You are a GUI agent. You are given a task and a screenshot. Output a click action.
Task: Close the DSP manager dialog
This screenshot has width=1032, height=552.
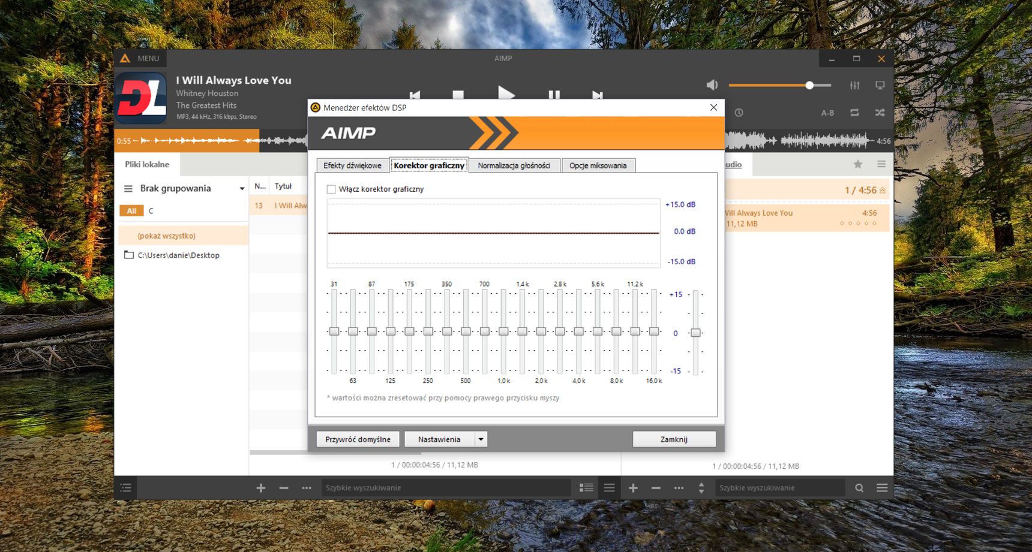(713, 107)
